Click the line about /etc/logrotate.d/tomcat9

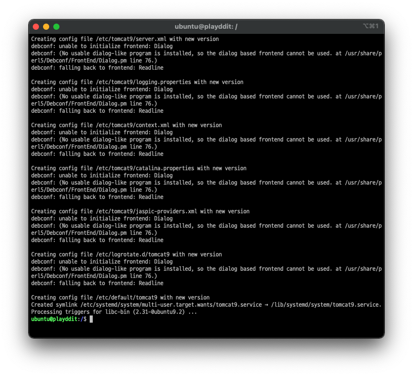(x=127, y=254)
